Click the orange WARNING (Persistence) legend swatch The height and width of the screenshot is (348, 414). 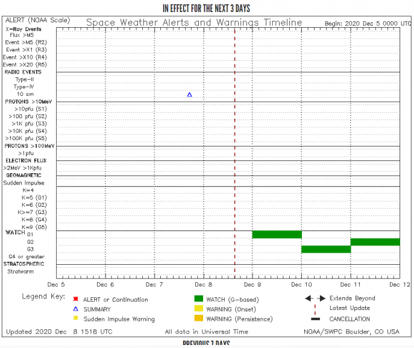(x=198, y=318)
